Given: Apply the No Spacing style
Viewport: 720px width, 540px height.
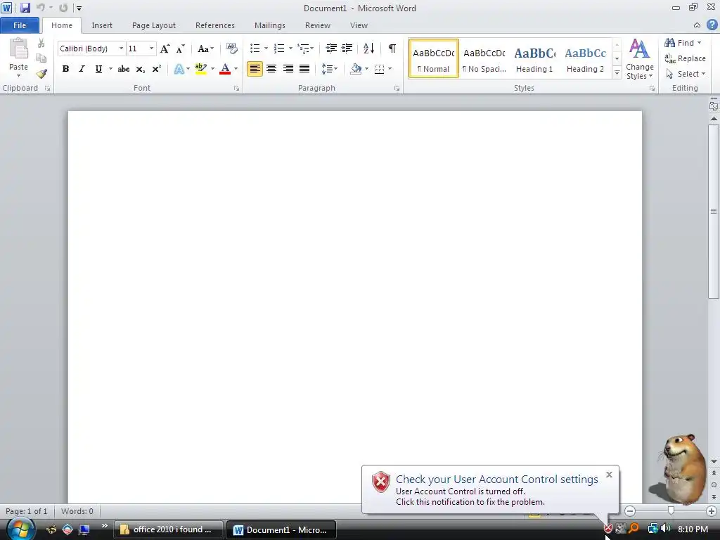Looking at the screenshot, I should [484, 59].
